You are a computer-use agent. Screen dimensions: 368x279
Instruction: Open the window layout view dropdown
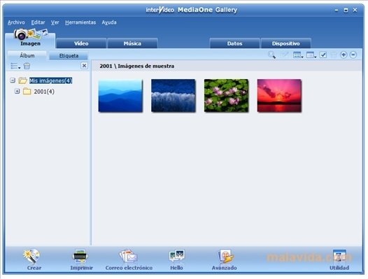point(311,55)
